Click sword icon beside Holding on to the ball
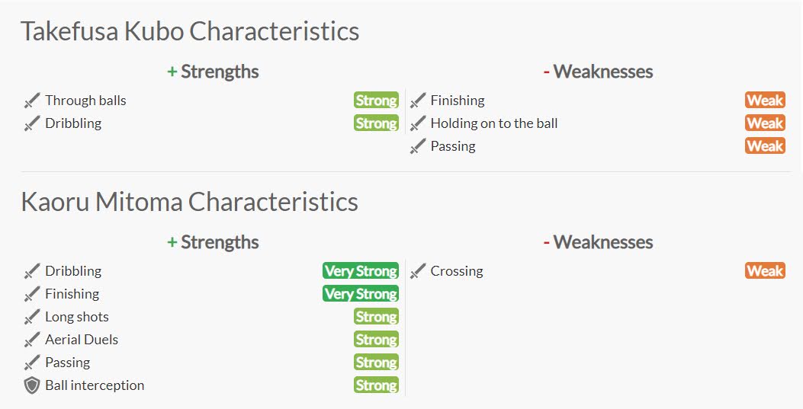Screen dimensions: 803x409 pos(417,123)
